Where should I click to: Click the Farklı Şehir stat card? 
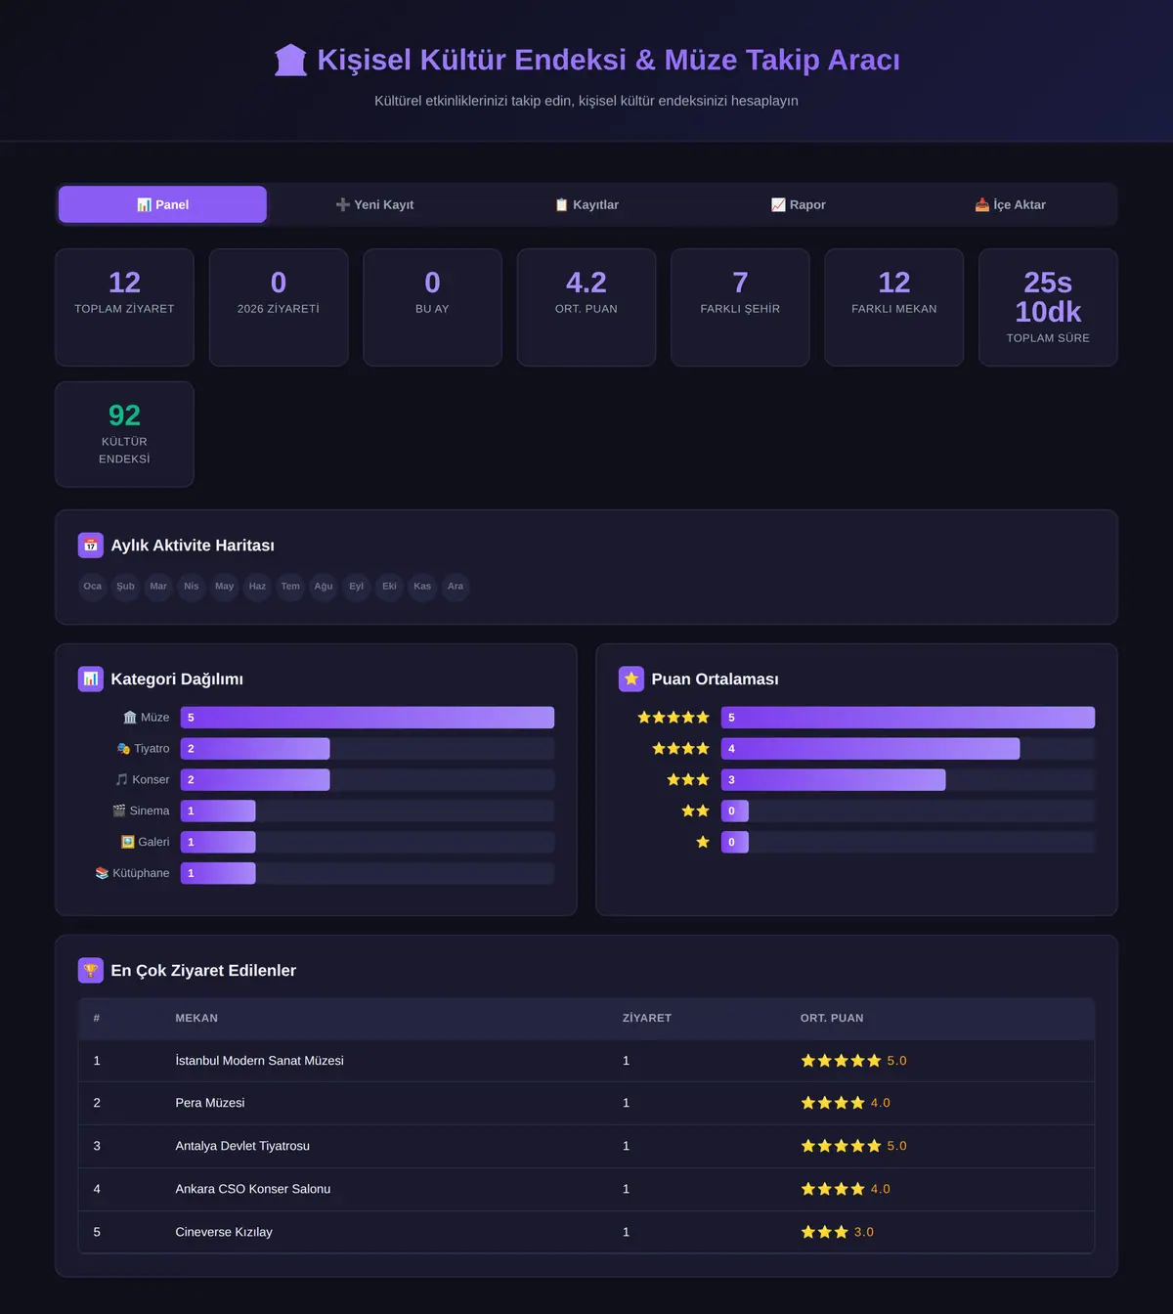point(740,307)
